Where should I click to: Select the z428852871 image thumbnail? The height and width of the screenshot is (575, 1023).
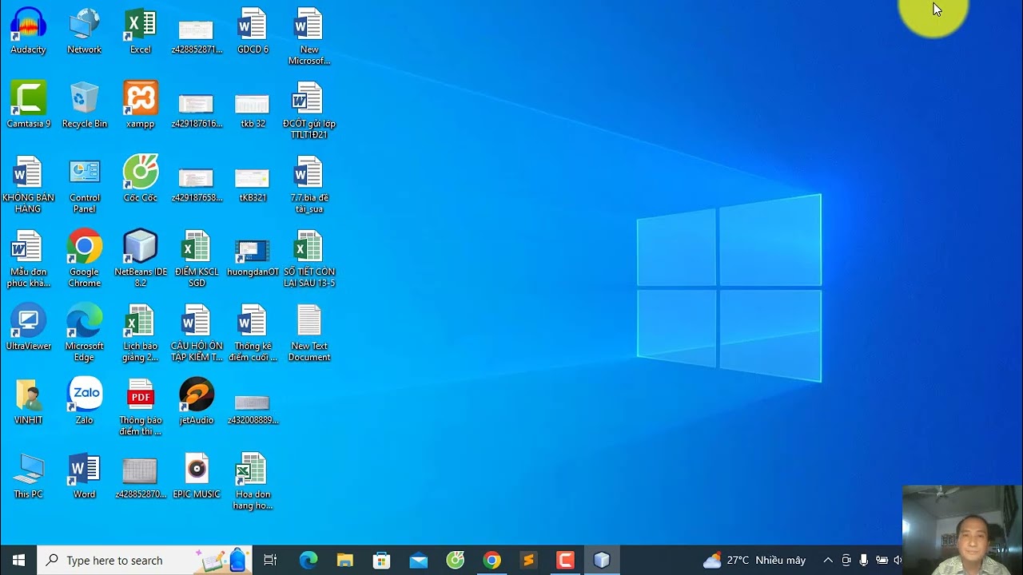[x=197, y=37]
